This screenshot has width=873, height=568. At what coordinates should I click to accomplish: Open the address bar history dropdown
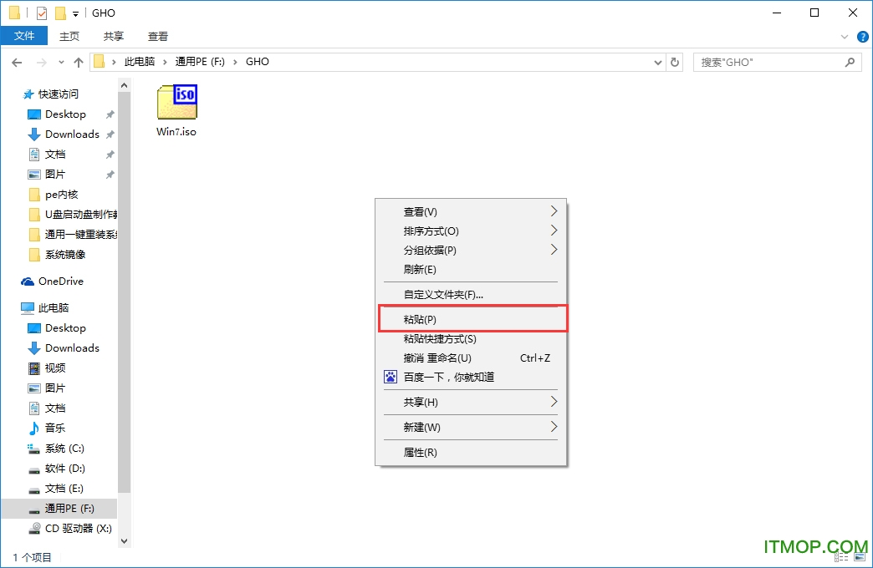(x=658, y=61)
